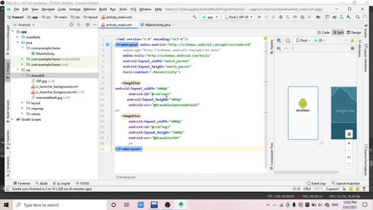This screenshot has width=373, height=210.
Task: Open the Profiler gauge icon in toolbar
Action: point(295,17)
